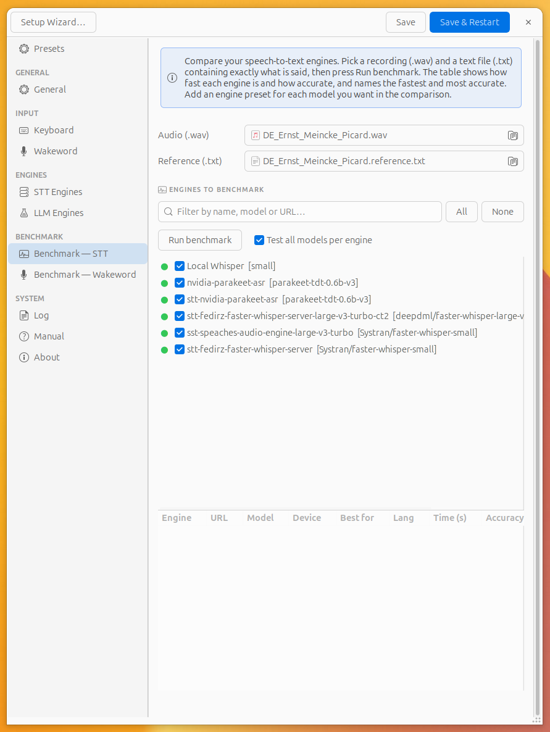Click the Wakeword microphone icon under Input
This screenshot has height=732, width=550.
coord(24,151)
